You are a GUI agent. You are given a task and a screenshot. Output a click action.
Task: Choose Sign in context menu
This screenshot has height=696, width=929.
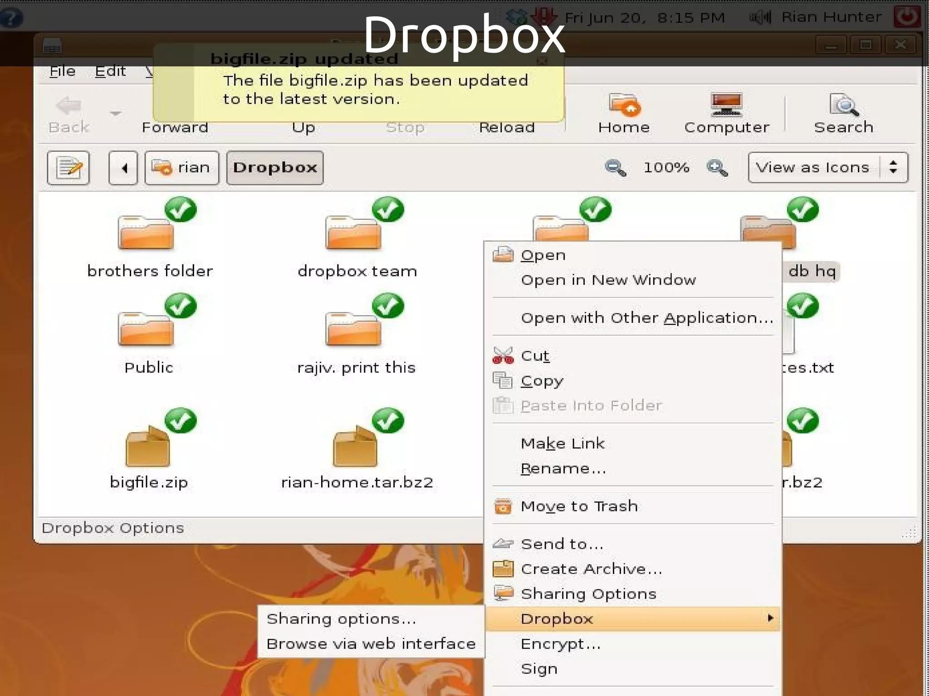633,669
